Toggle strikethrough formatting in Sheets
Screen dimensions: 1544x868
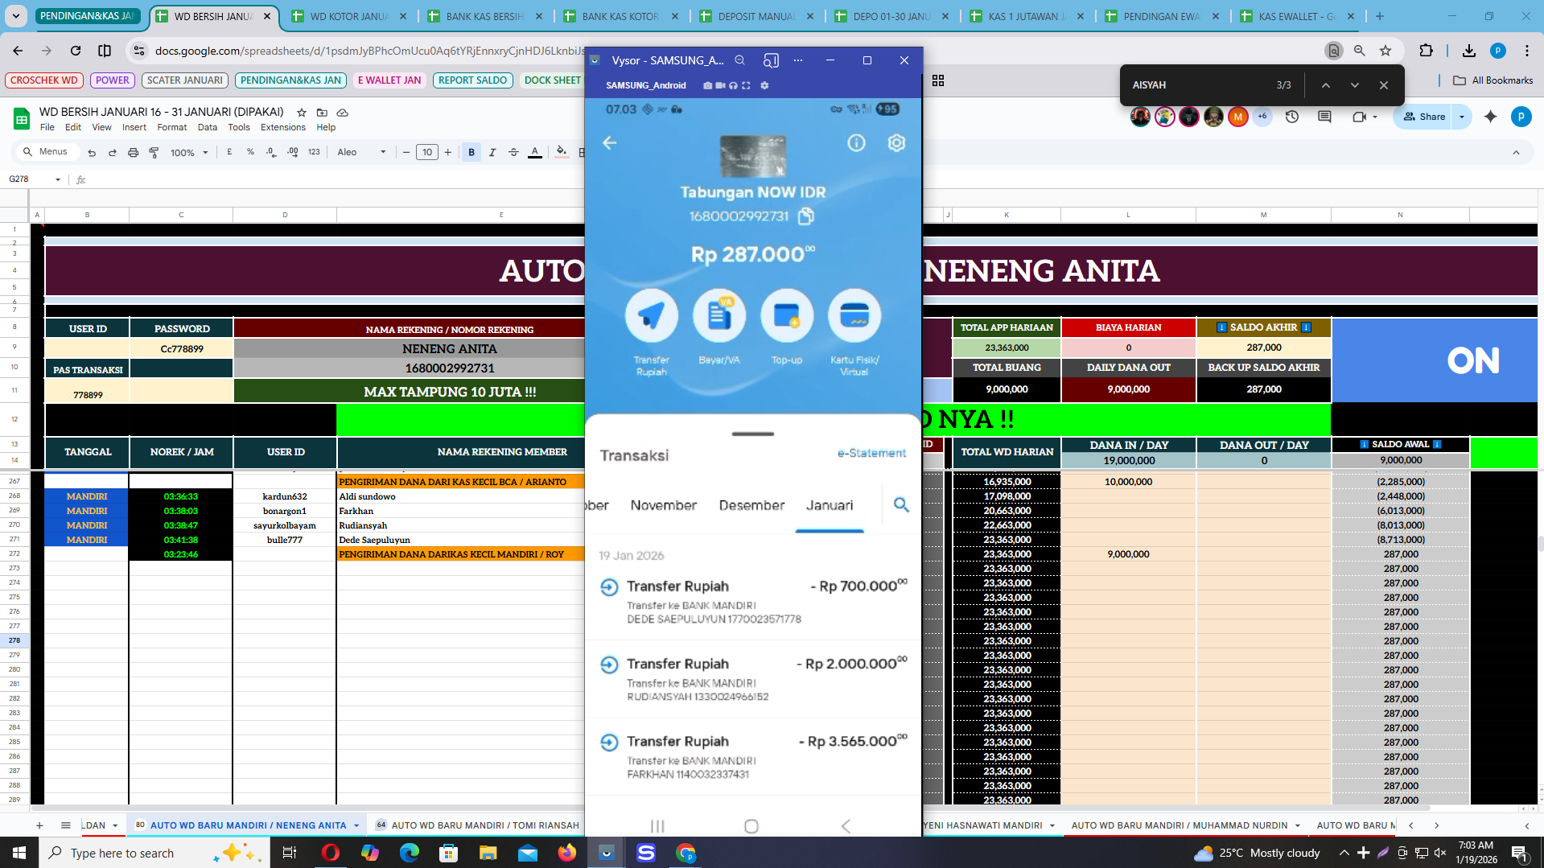click(x=513, y=152)
